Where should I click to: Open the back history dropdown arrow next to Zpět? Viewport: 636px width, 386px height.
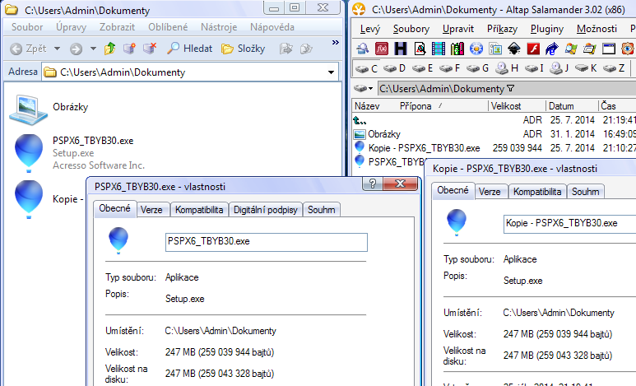(x=58, y=49)
